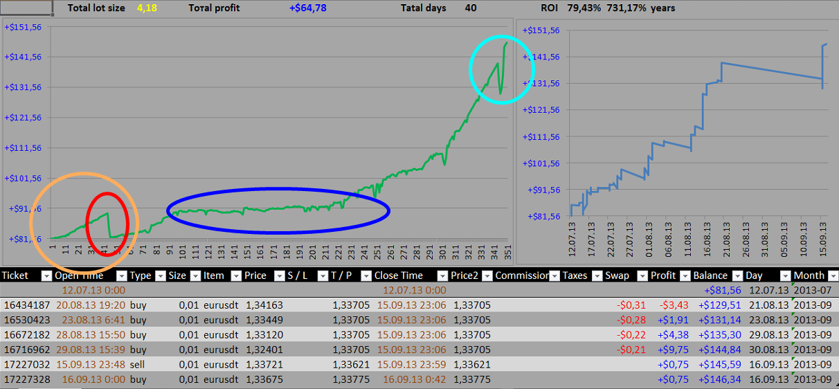Click swap cell -$0,31
The image size is (839, 389).
point(631,305)
